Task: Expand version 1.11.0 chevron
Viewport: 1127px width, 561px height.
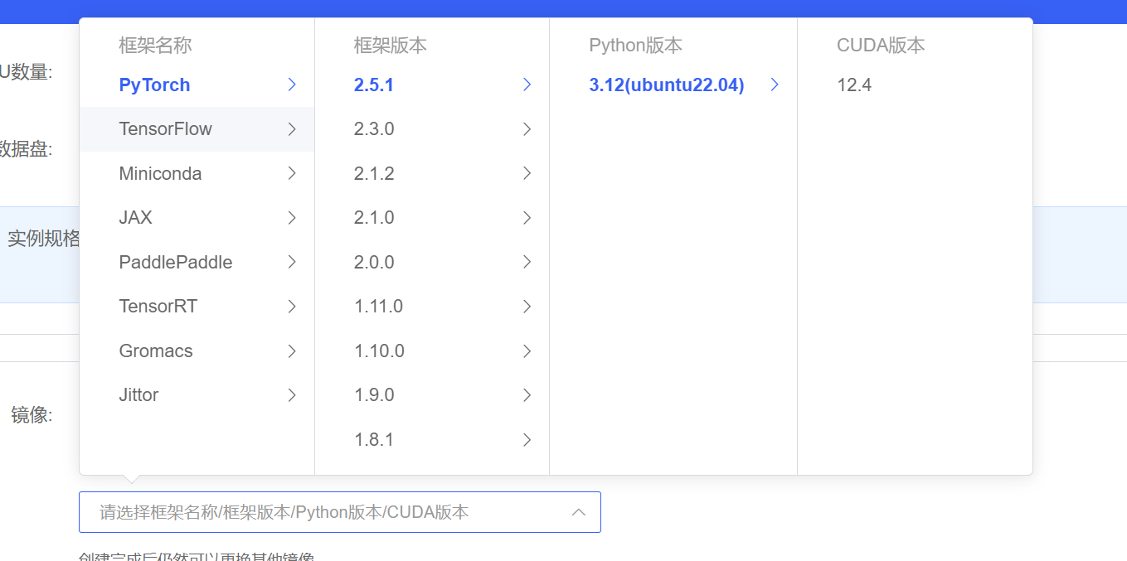Action: (527, 306)
